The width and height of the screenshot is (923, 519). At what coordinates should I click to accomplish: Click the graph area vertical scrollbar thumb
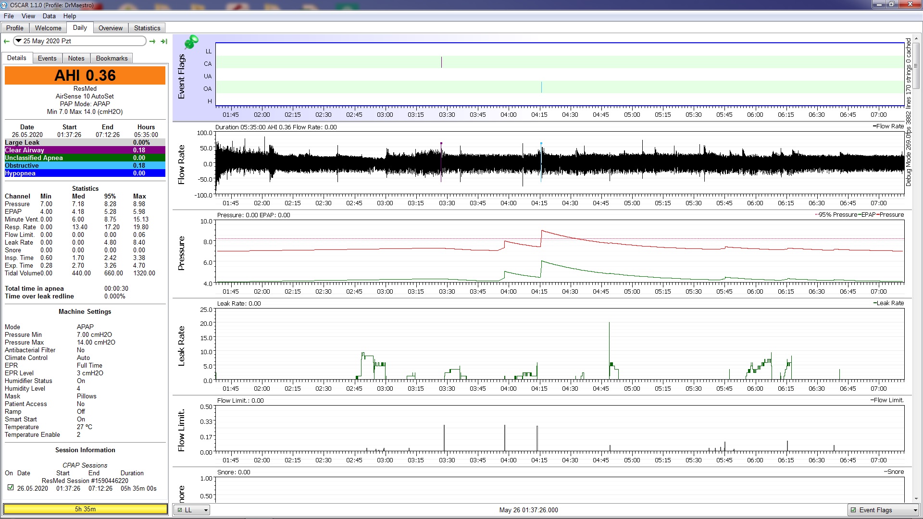pyautogui.click(x=917, y=65)
